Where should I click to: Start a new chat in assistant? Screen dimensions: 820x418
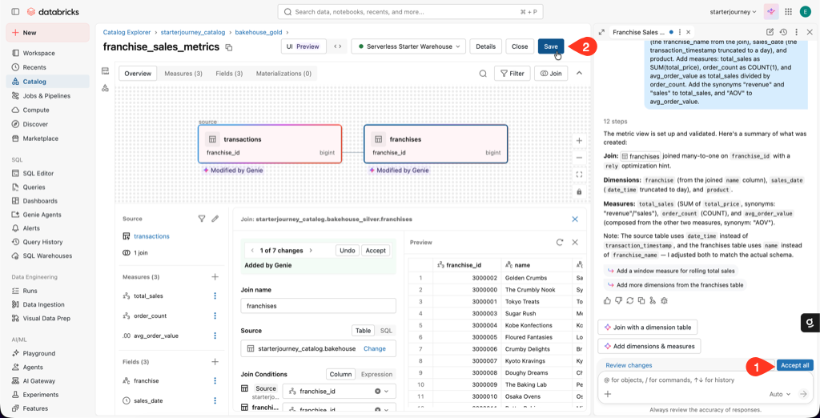coord(770,32)
